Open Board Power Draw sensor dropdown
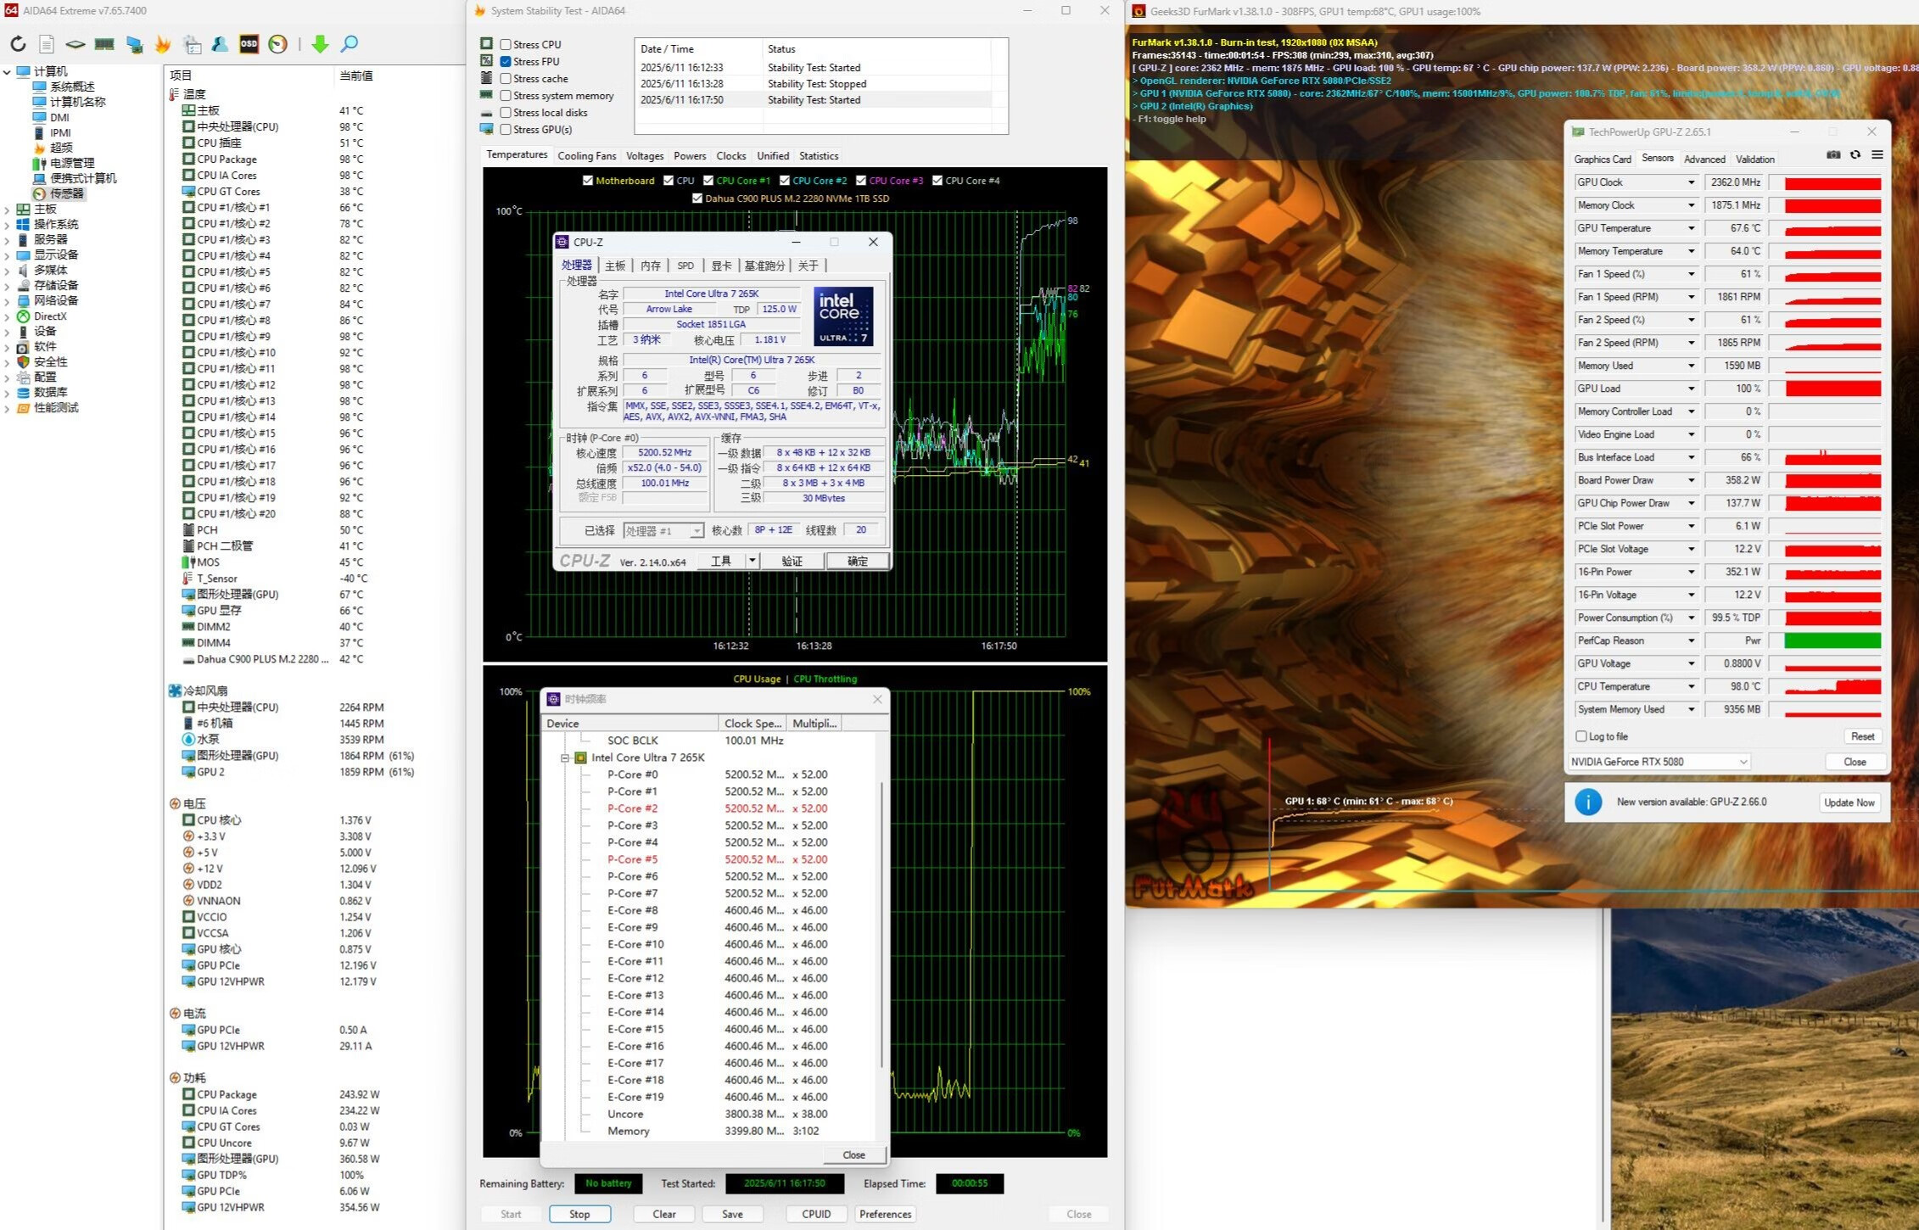The width and height of the screenshot is (1919, 1230). pos(1690,480)
